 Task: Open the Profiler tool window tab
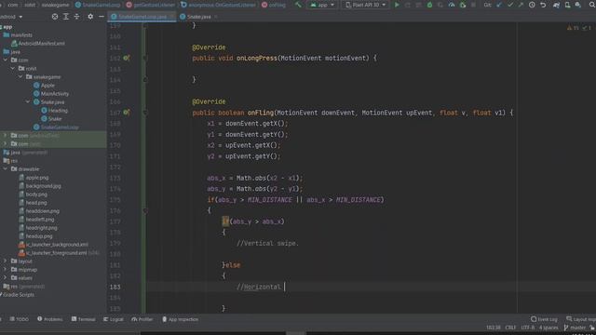tap(142, 319)
